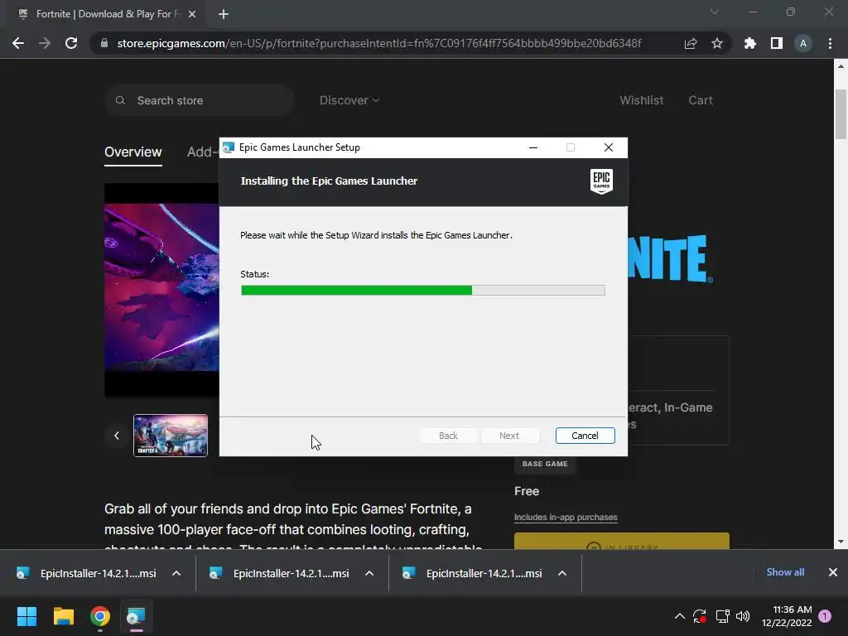This screenshot has width=848, height=636.
Task: Click the browser back arrow
Action: tap(18, 43)
